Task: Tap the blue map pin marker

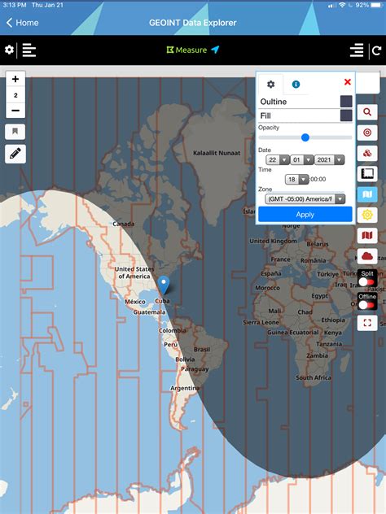Action: pyautogui.click(x=164, y=285)
